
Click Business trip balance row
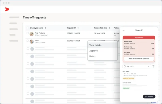click(139, 48)
